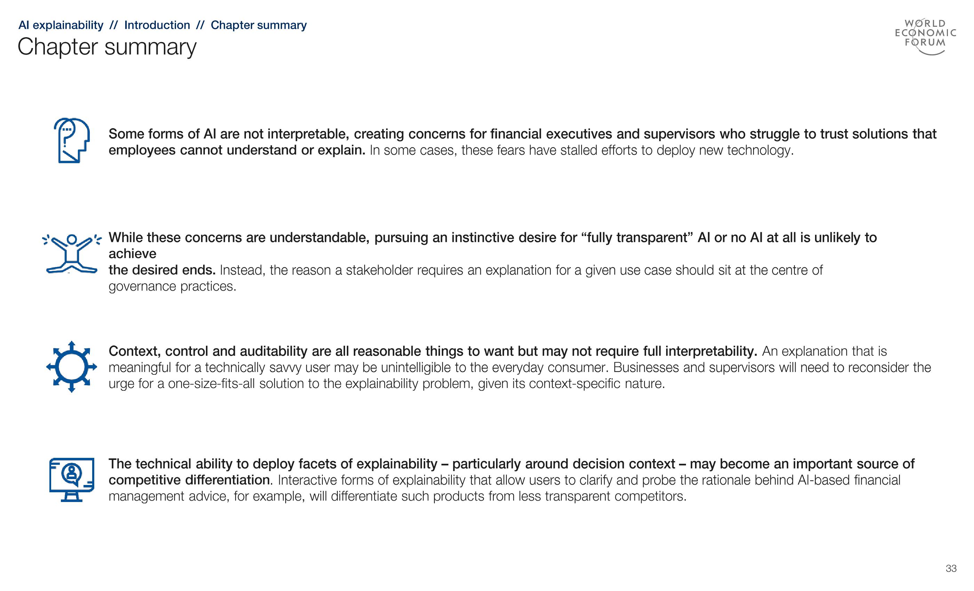Click the monitor with user chat icon
The height and width of the screenshot is (591, 974).
pyautogui.click(x=72, y=480)
